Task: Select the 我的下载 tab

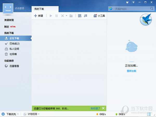Action: pyautogui.click(x=39, y=9)
